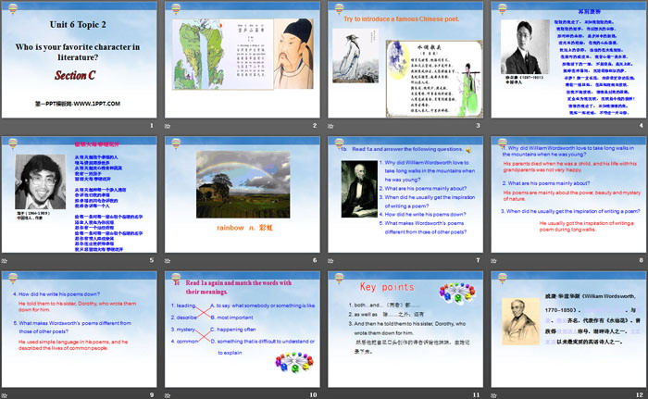648x399 pixels.
Task: Click the animation star icon under slide 2
Action: [x=168, y=126]
